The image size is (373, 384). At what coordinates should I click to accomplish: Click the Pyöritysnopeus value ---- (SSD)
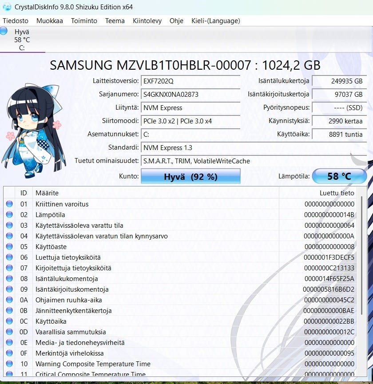[x=339, y=107]
